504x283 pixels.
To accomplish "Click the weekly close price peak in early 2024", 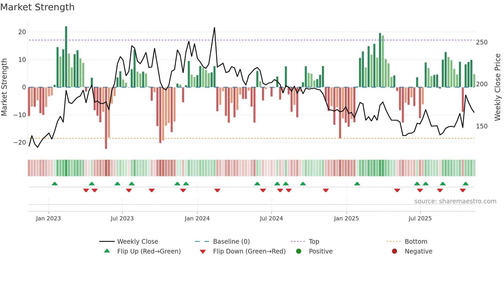I will [x=214, y=28].
